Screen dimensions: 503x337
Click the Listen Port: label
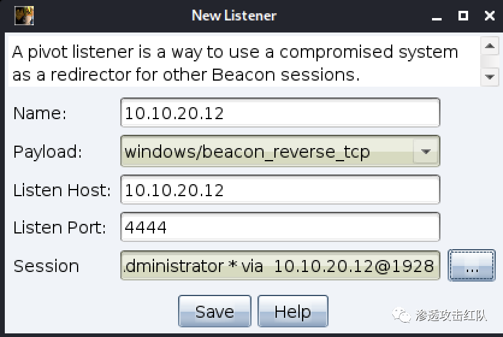60,227
